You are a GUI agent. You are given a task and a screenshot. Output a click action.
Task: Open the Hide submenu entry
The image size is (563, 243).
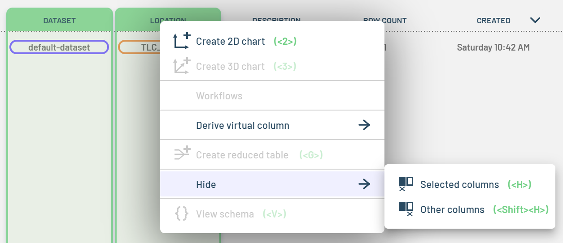click(x=272, y=184)
